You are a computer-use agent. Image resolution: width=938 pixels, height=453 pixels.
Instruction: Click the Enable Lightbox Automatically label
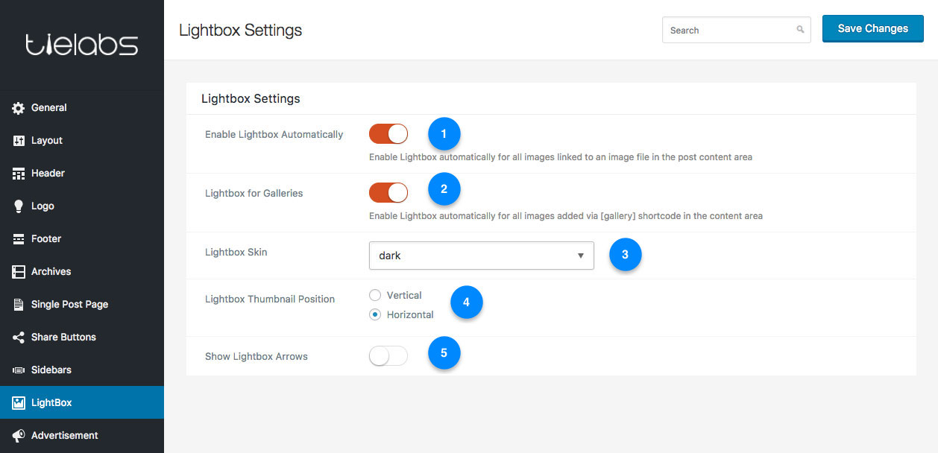point(274,135)
